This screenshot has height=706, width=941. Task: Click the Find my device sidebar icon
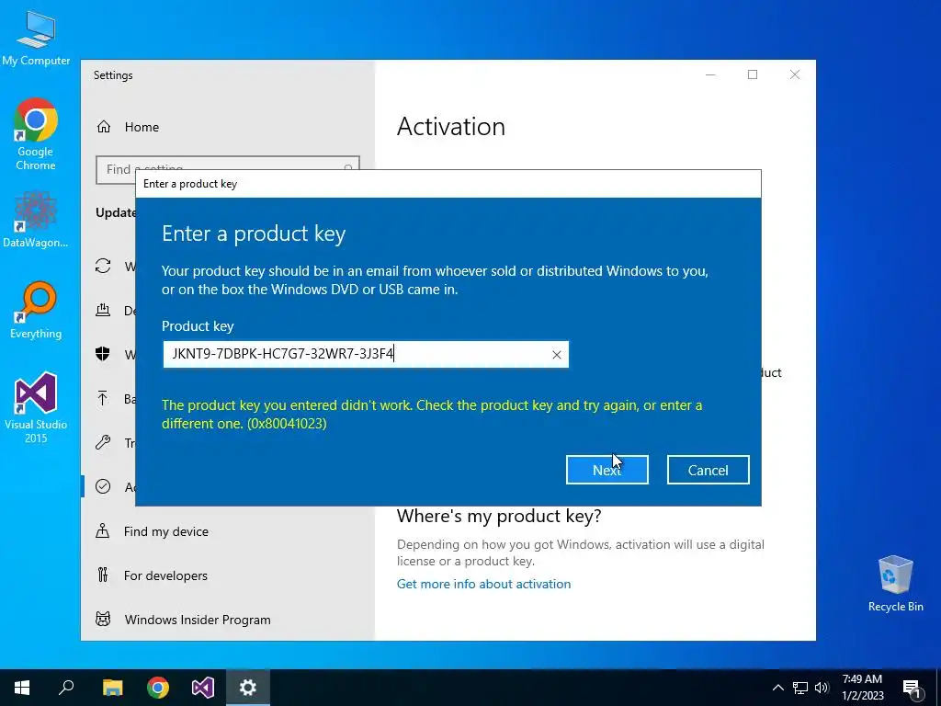(103, 530)
